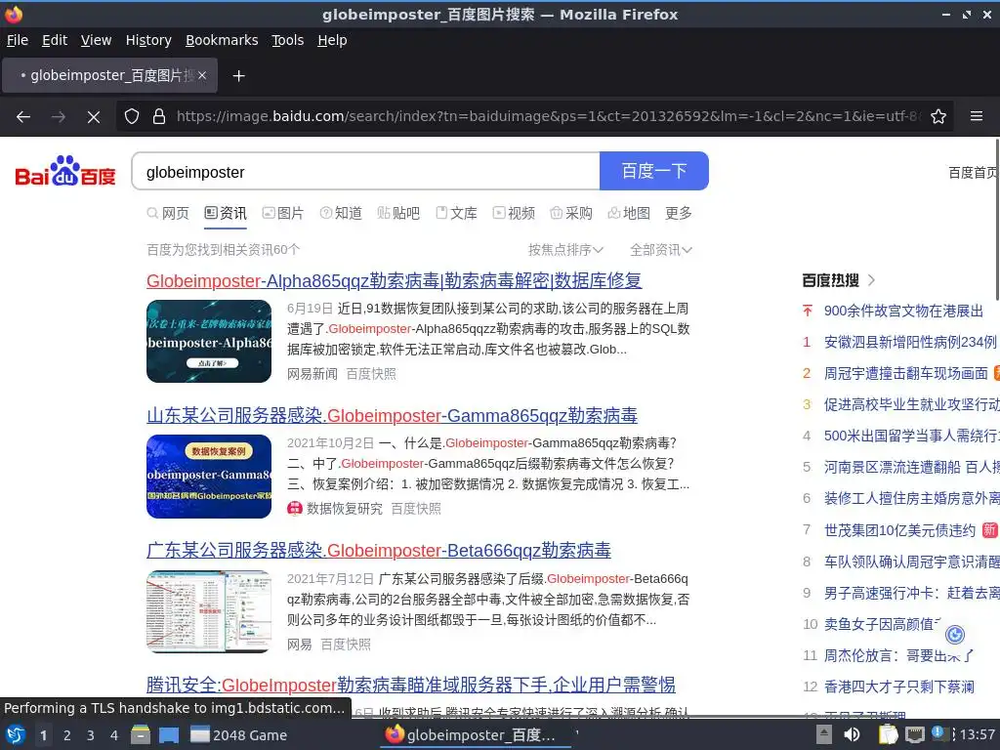Open hot search 世茂集团10亿美元债违约
Viewport: 1000px width, 750px height.
[x=899, y=530]
